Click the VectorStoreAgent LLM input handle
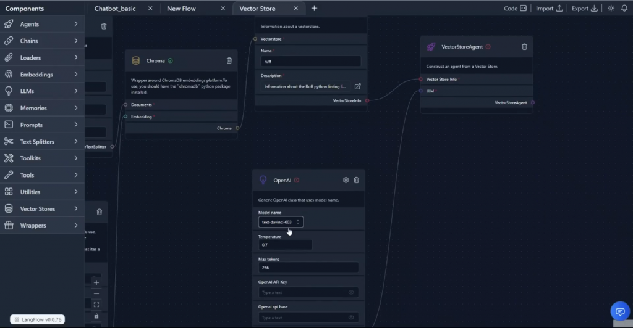 420,91
